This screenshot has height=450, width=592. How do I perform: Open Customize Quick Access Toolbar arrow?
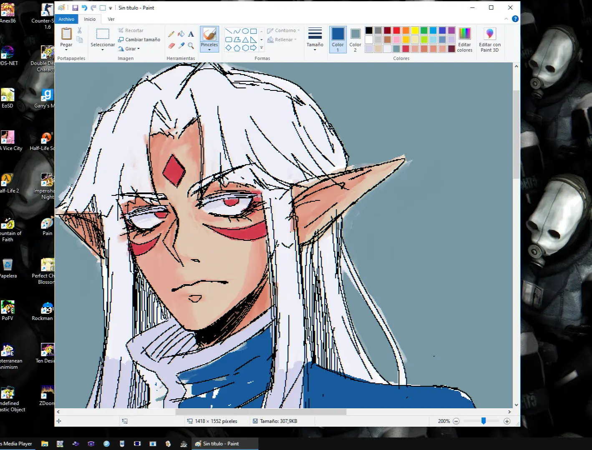click(x=111, y=8)
